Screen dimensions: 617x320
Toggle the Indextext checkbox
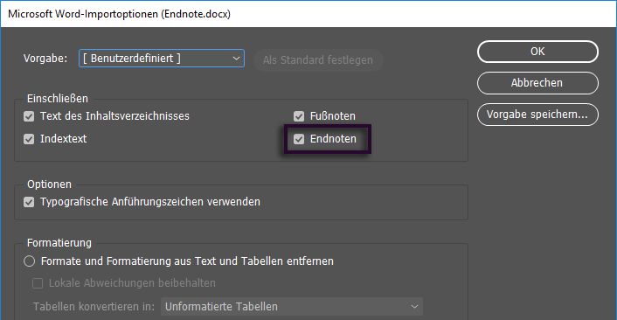click(x=29, y=139)
